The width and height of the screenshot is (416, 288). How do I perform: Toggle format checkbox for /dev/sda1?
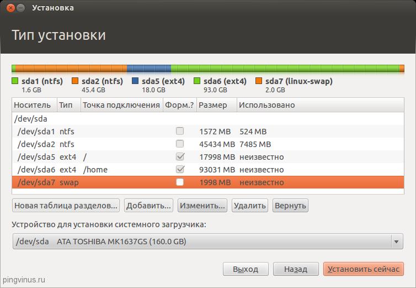pyautogui.click(x=180, y=131)
